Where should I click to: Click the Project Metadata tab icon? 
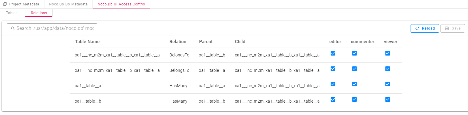click(5, 4)
